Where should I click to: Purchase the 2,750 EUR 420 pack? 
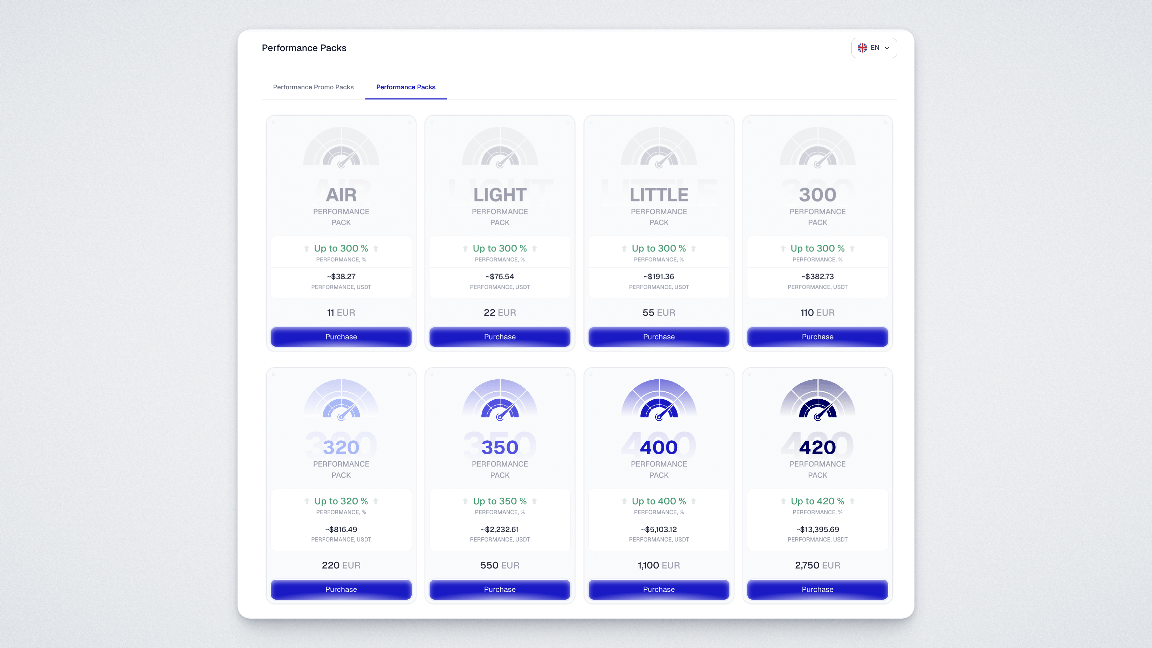tap(817, 590)
